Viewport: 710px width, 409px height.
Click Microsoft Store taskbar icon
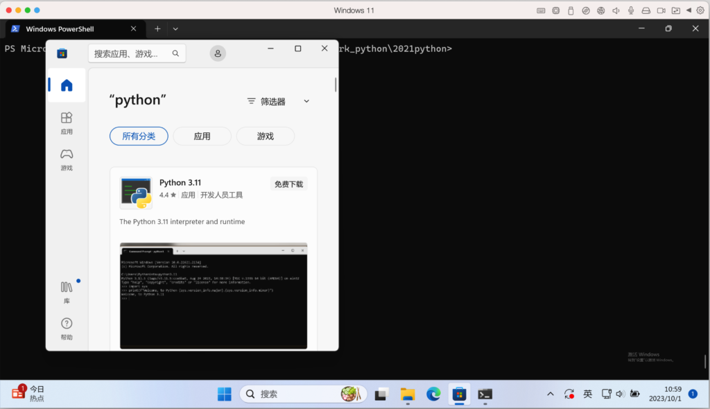459,394
